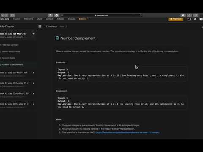Click the Back to Chapter link
Screen dimensions: 203x152
coord(7,26)
